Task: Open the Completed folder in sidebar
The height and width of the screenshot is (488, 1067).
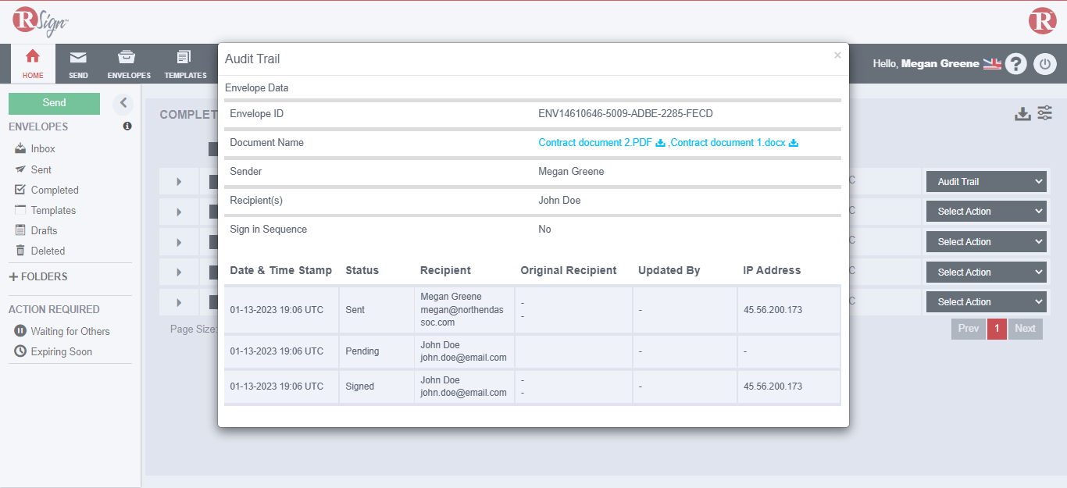Action: pyautogui.click(x=54, y=190)
